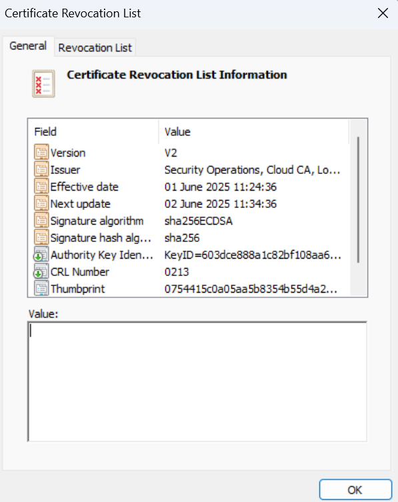This screenshot has height=502, width=398.
Task: Select the Thumbprint property icon
Action: [x=41, y=288]
